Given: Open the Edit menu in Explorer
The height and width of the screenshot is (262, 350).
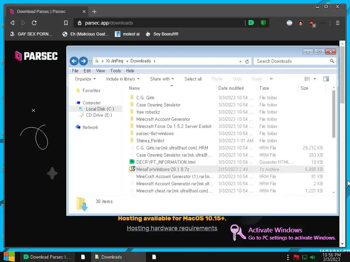Looking at the screenshot, I should [x=87, y=71].
